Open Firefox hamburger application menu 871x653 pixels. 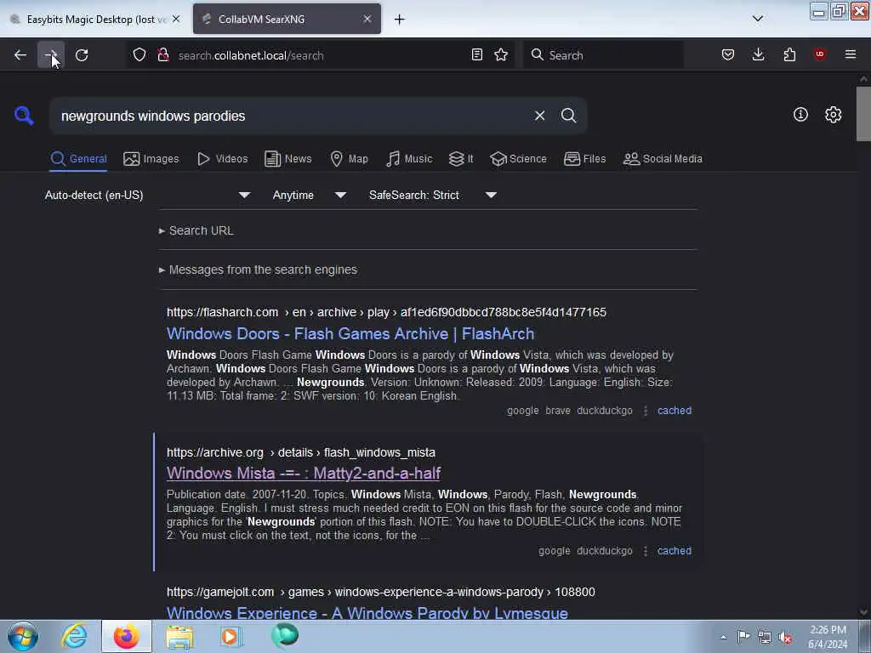(851, 55)
